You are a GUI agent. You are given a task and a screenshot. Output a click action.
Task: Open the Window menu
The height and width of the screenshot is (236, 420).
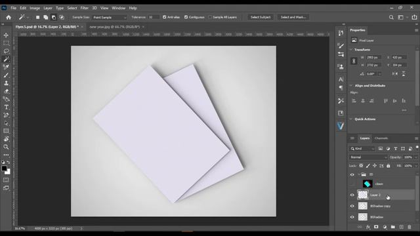(x=118, y=8)
